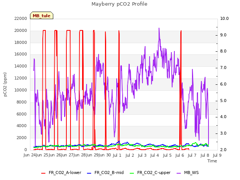
Task: Click the Jul 8 date tick
Action: click(205, 155)
